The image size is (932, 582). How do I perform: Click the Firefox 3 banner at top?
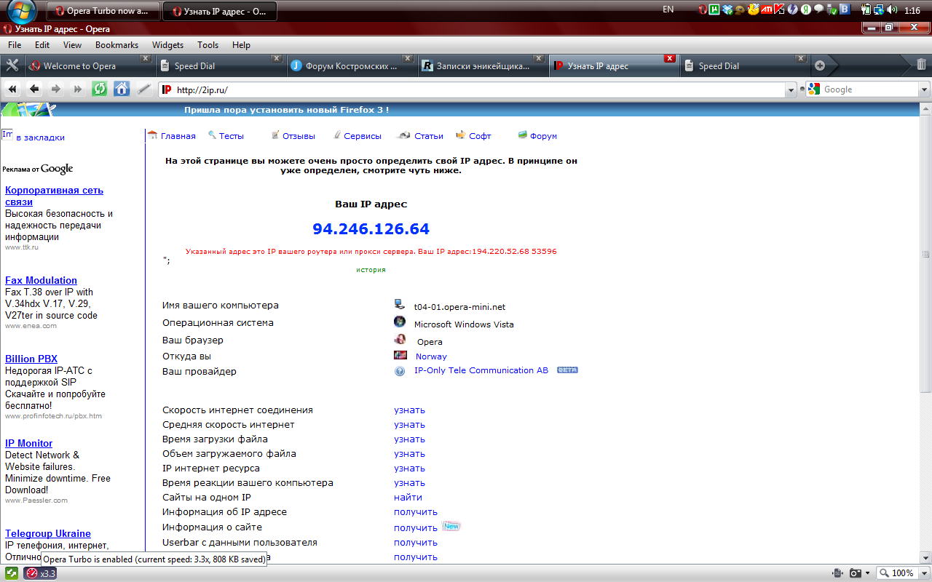(286, 110)
